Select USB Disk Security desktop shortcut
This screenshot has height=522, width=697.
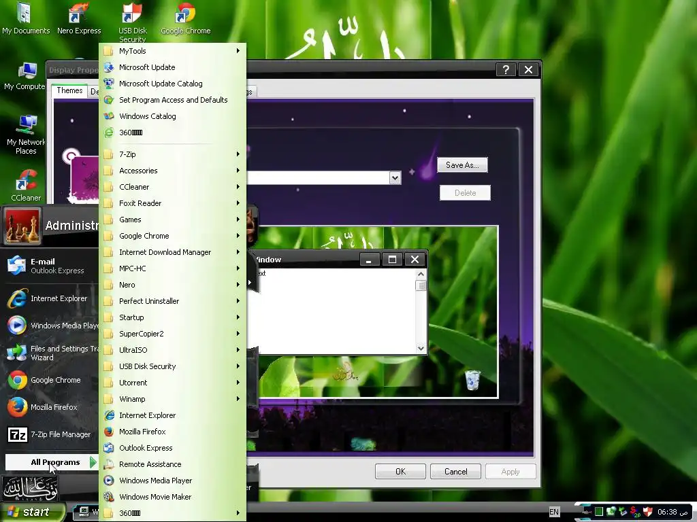click(133, 22)
